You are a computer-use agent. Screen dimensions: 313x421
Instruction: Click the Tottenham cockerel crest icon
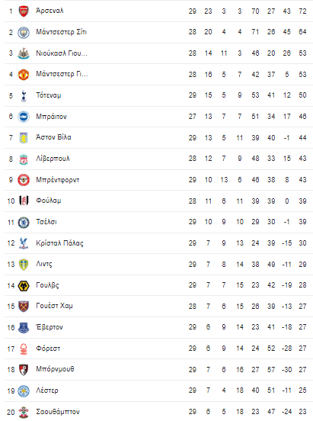(24, 95)
